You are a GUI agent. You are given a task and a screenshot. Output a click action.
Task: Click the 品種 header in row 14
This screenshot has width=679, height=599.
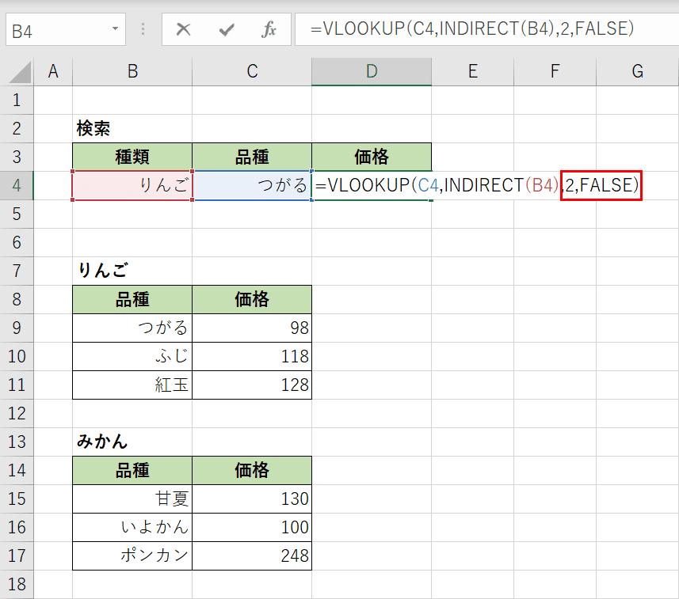click(132, 470)
